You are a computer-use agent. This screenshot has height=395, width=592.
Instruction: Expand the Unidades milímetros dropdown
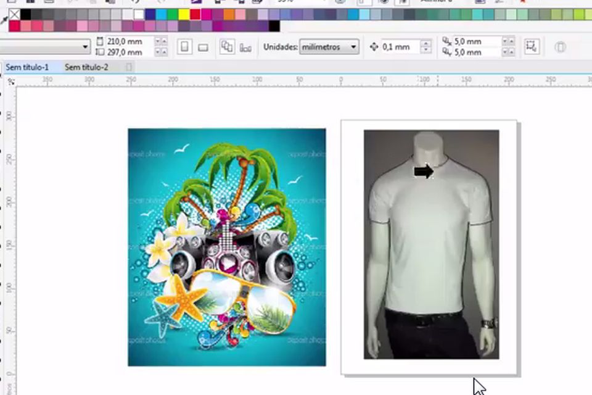(353, 47)
